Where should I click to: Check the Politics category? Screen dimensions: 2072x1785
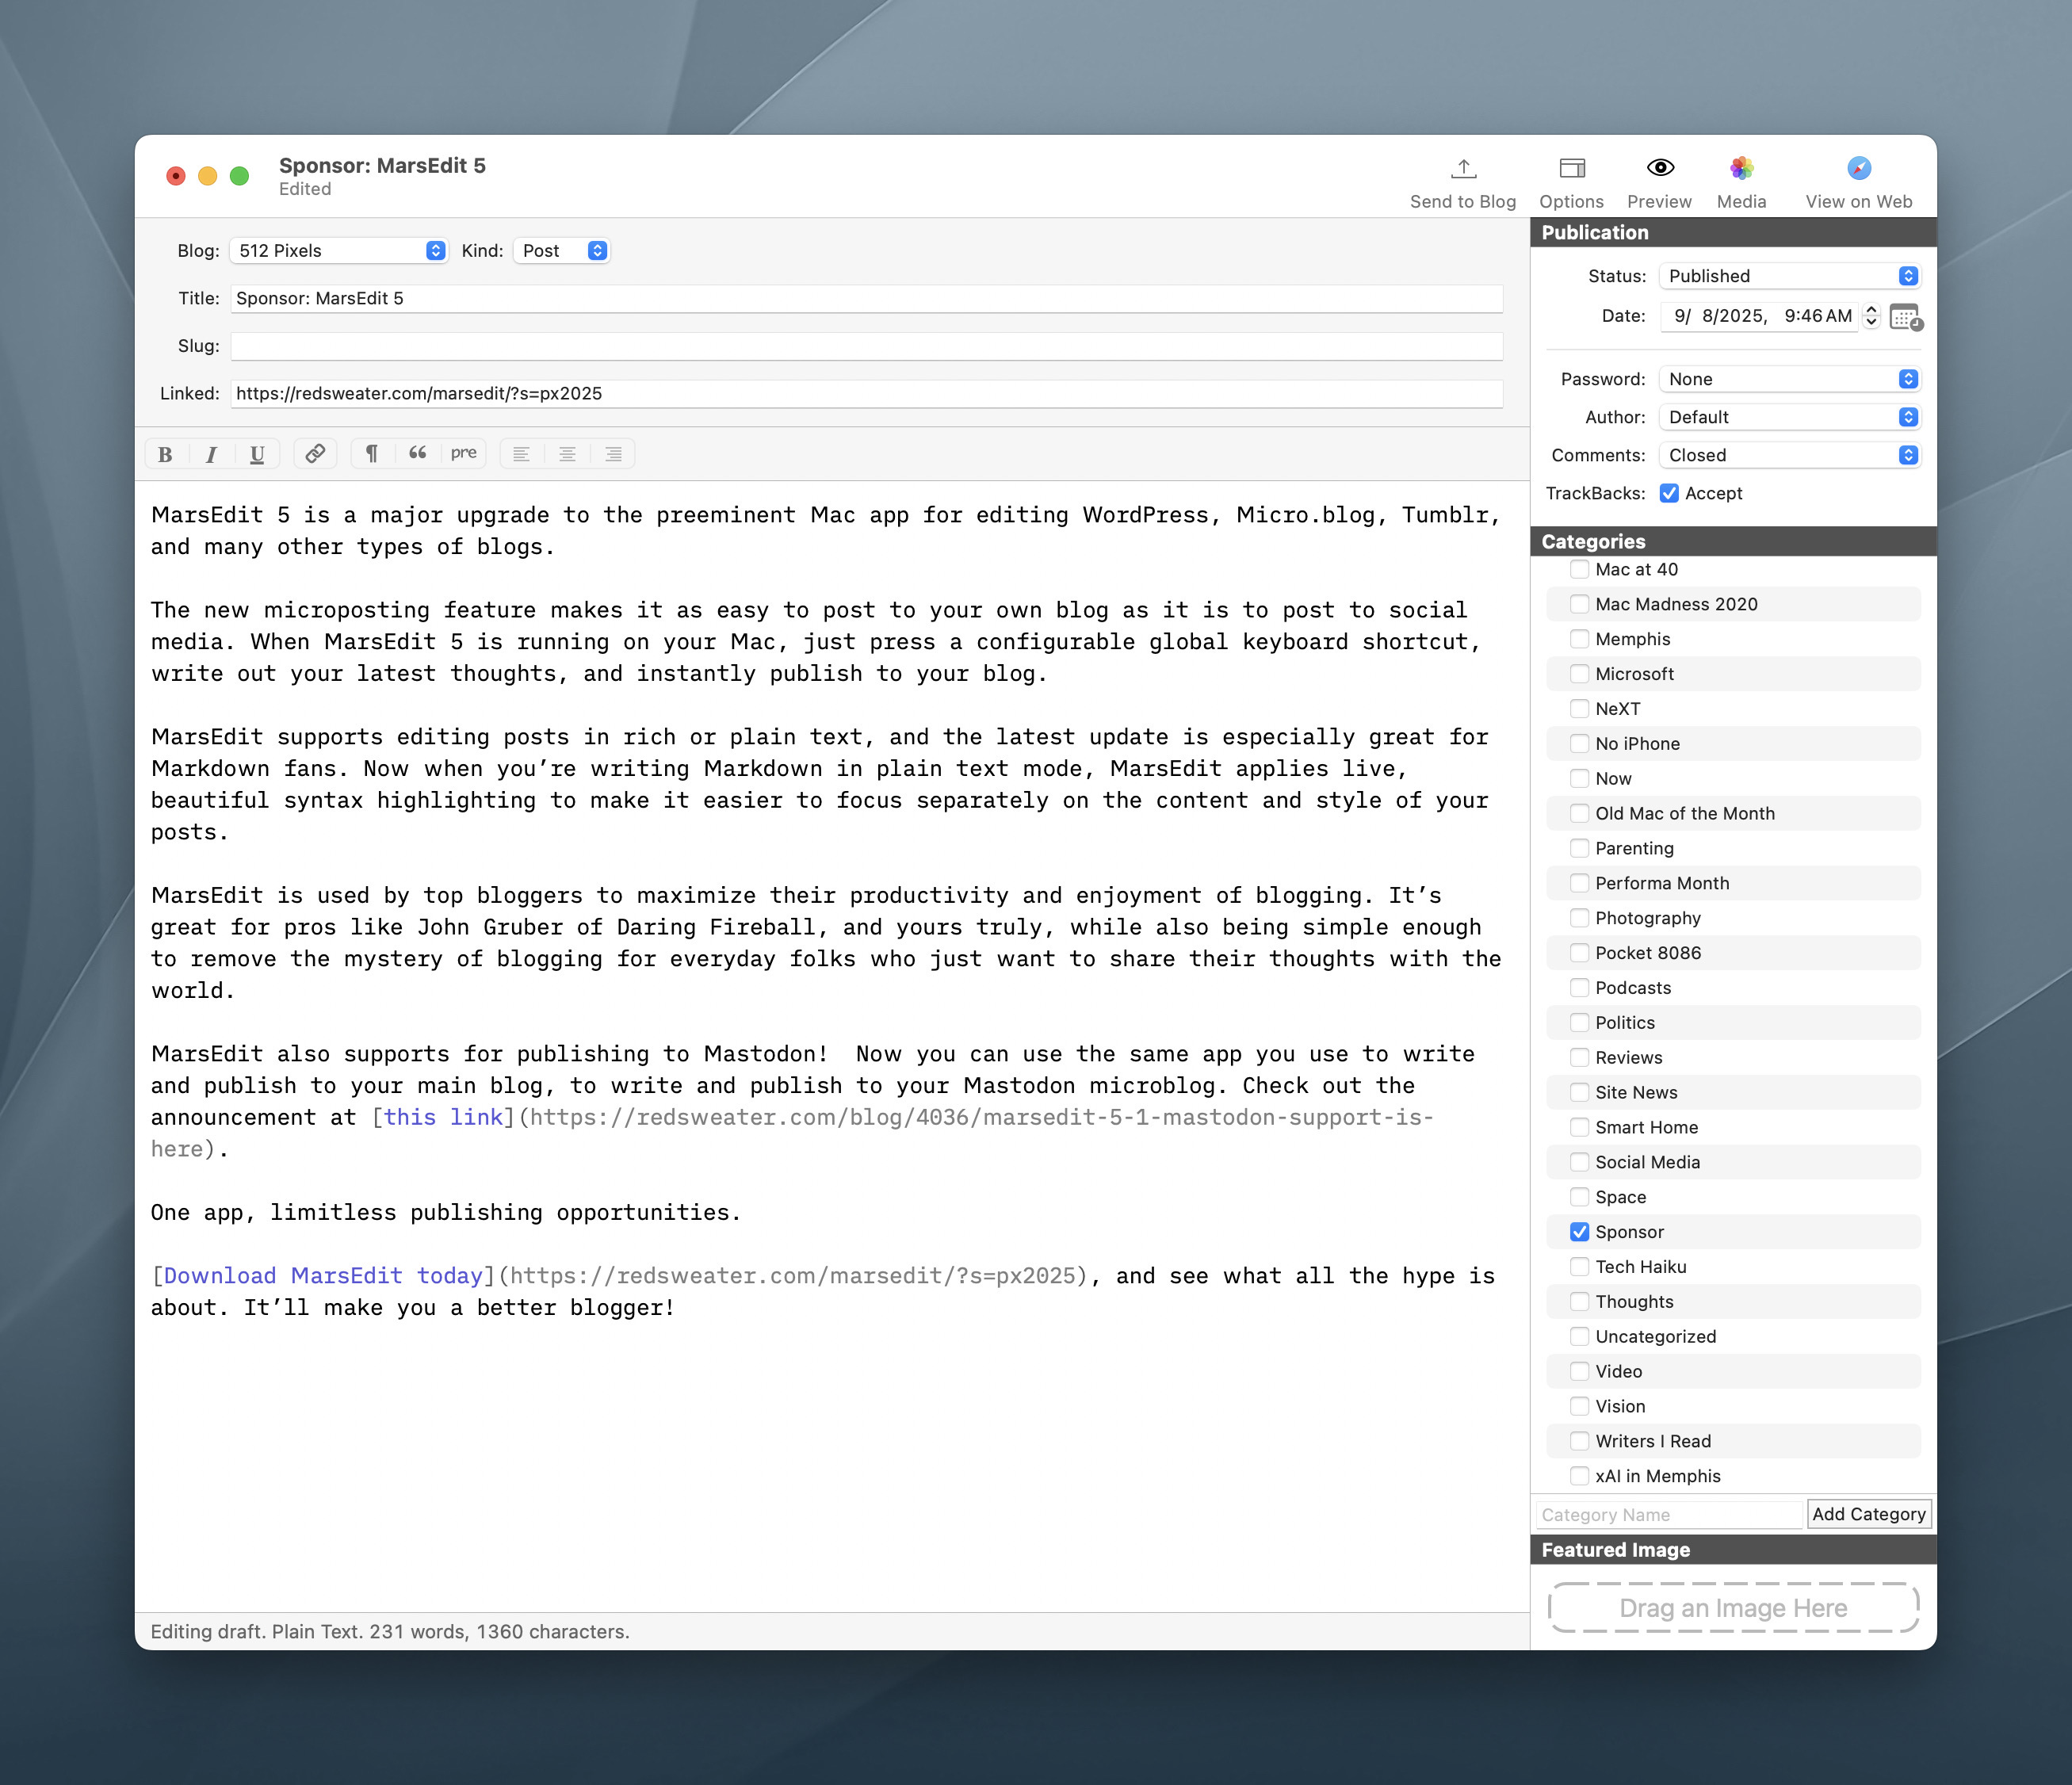(x=1580, y=1023)
